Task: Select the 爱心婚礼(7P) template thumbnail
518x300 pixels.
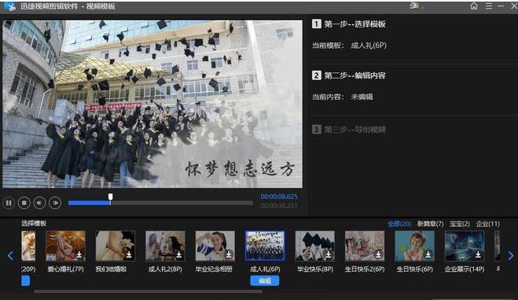Action: coord(65,246)
